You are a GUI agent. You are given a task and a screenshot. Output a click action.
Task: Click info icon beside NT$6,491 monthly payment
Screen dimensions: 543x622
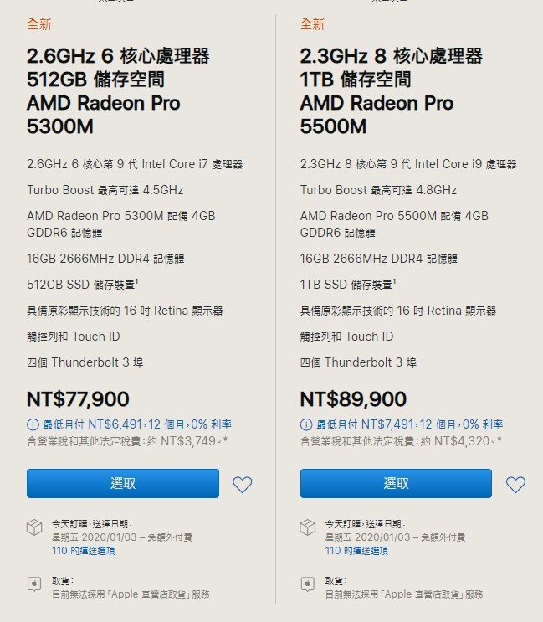pyautogui.click(x=33, y=424)
